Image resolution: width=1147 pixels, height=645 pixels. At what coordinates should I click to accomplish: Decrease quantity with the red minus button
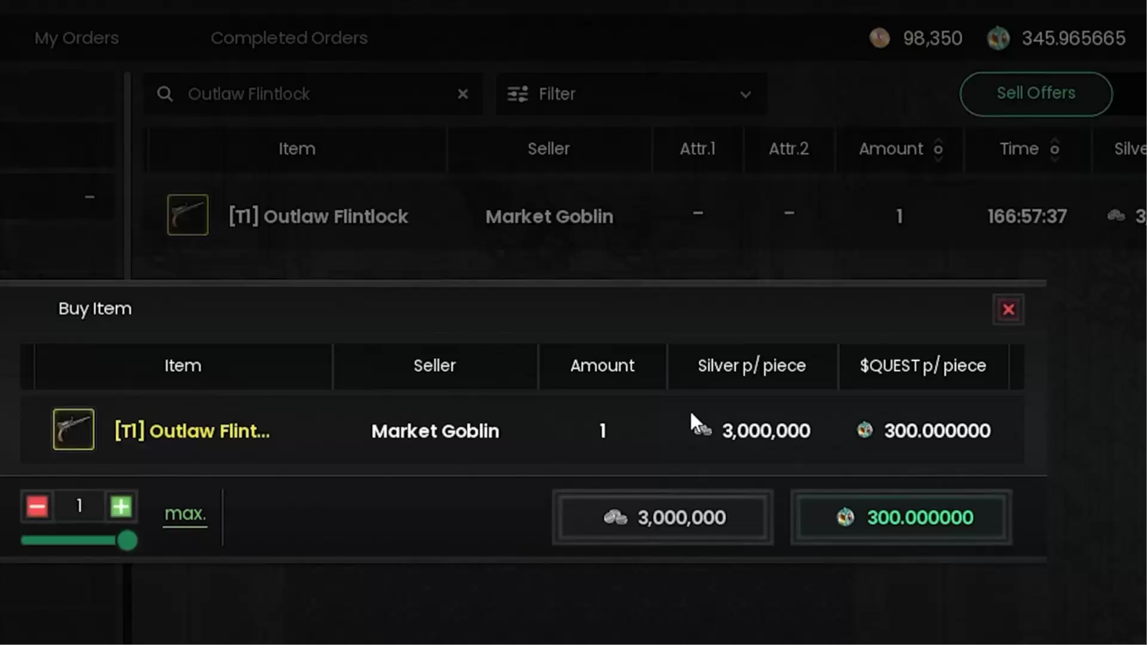pyautogui.click(x=37, y=506)
